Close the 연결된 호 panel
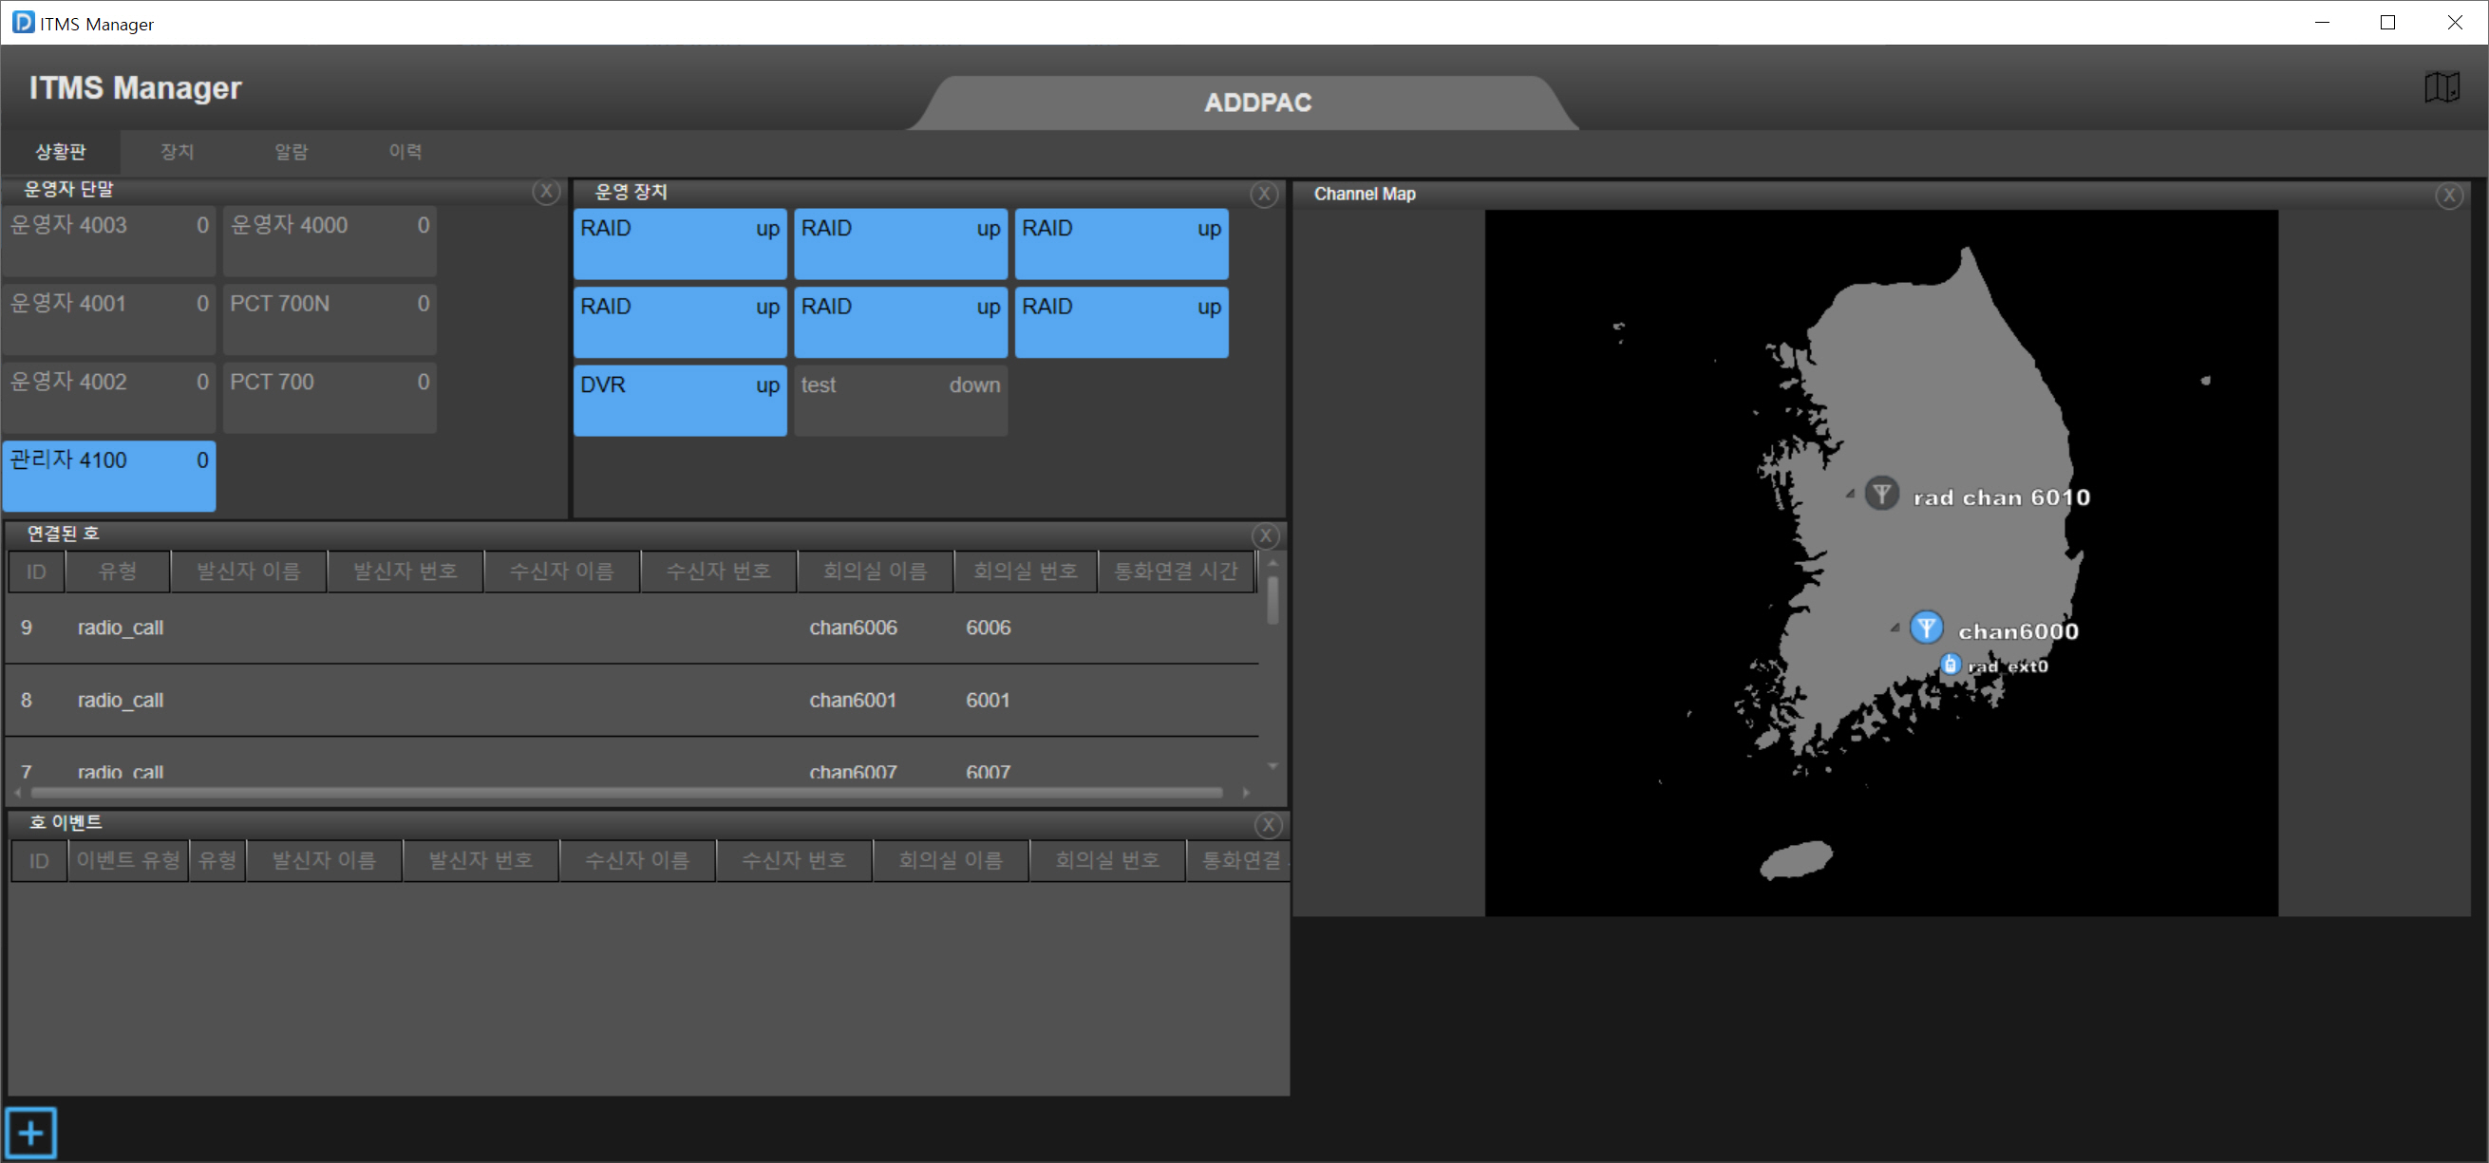This screenshot has height=1163, width=2489. coord(1265,535)
